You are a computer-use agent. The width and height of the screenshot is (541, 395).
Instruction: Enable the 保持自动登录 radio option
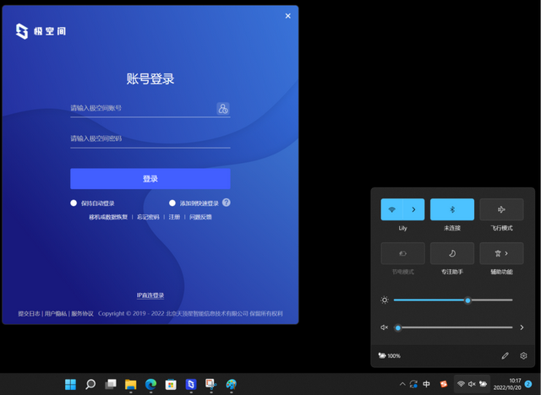[x=74, y=203]
